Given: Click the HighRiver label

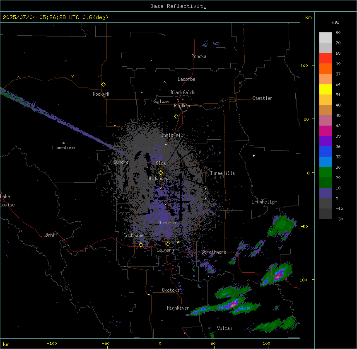Looking at the screenshot, I should pos(178,308).
